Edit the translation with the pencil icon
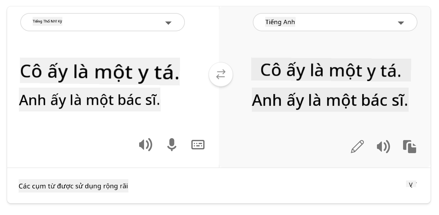The height and width of the screenshot is (215, 439). 357,147
